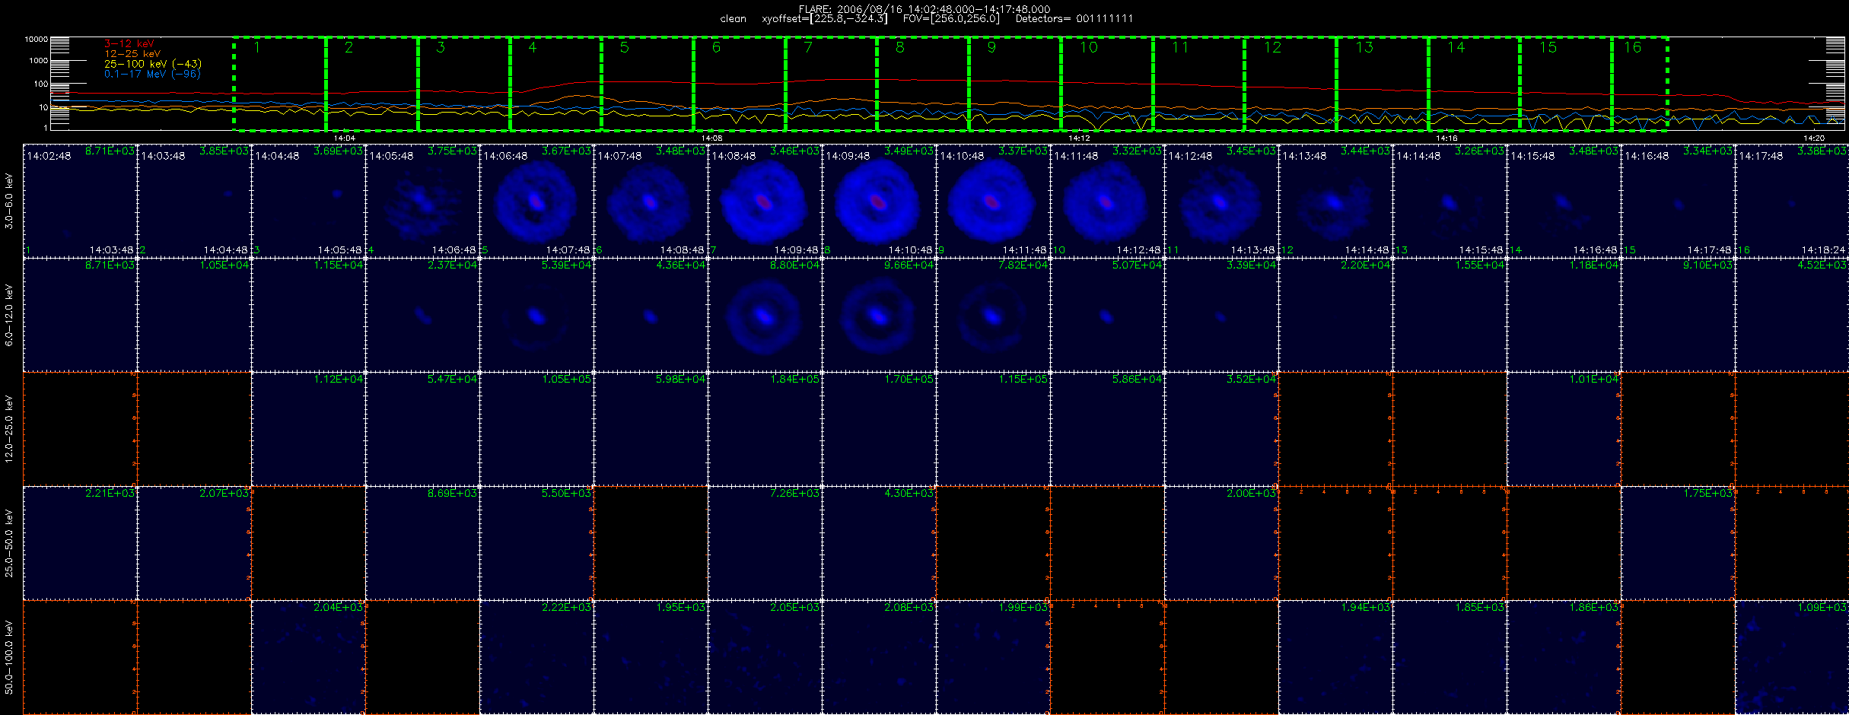
Task: Select interval 1 box in the lightcurve
Action: click(x=279, y=84)
